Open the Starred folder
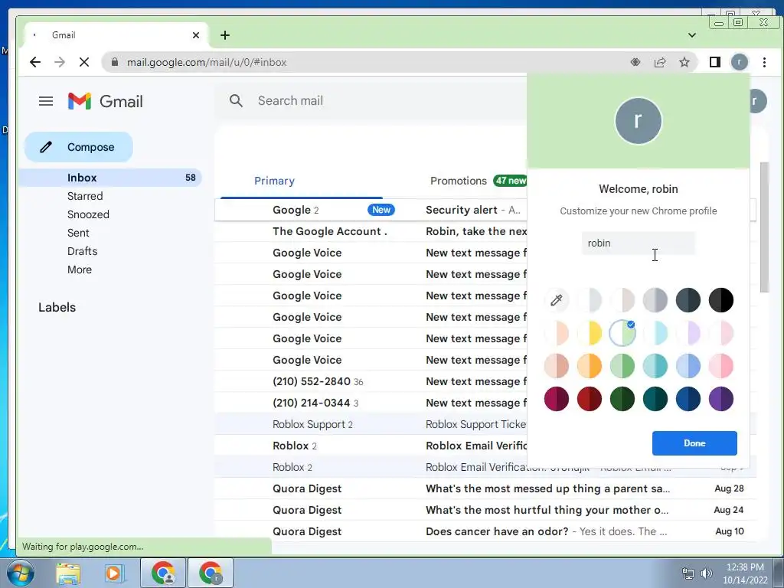The image size is (784, 588). pyautogui.click(x=85, y=196)
